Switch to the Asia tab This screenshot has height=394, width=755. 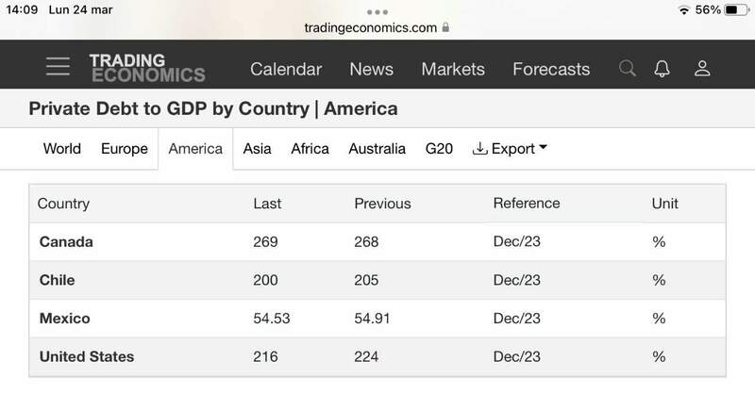(258, 148)
